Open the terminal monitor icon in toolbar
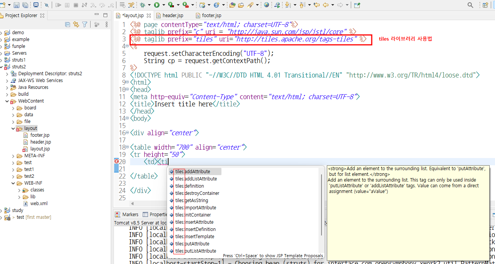 pos(36,5)
